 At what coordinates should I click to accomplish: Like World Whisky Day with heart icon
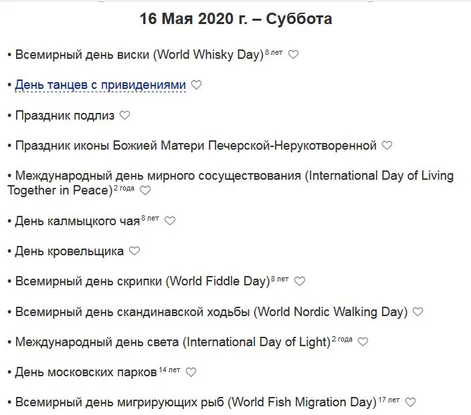click(x=293, y=55)
